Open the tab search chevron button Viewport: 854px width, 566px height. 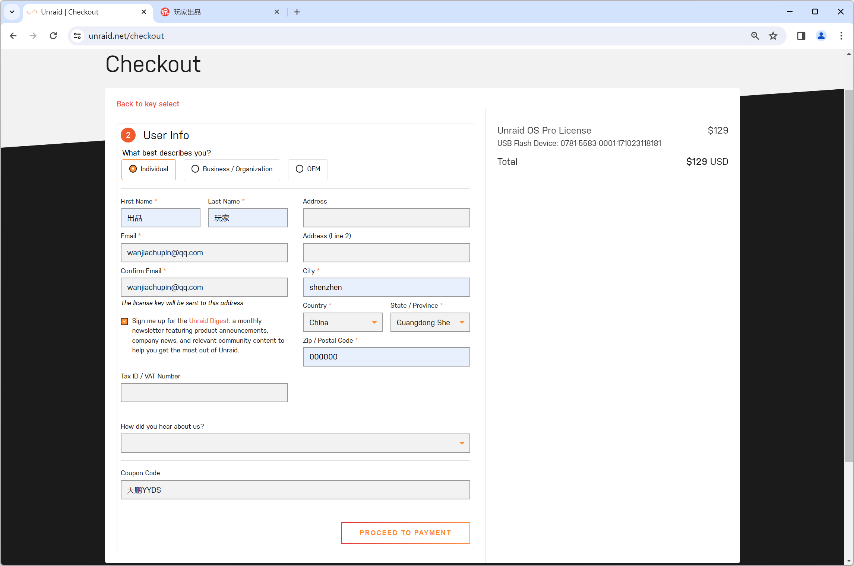point(12,12)
